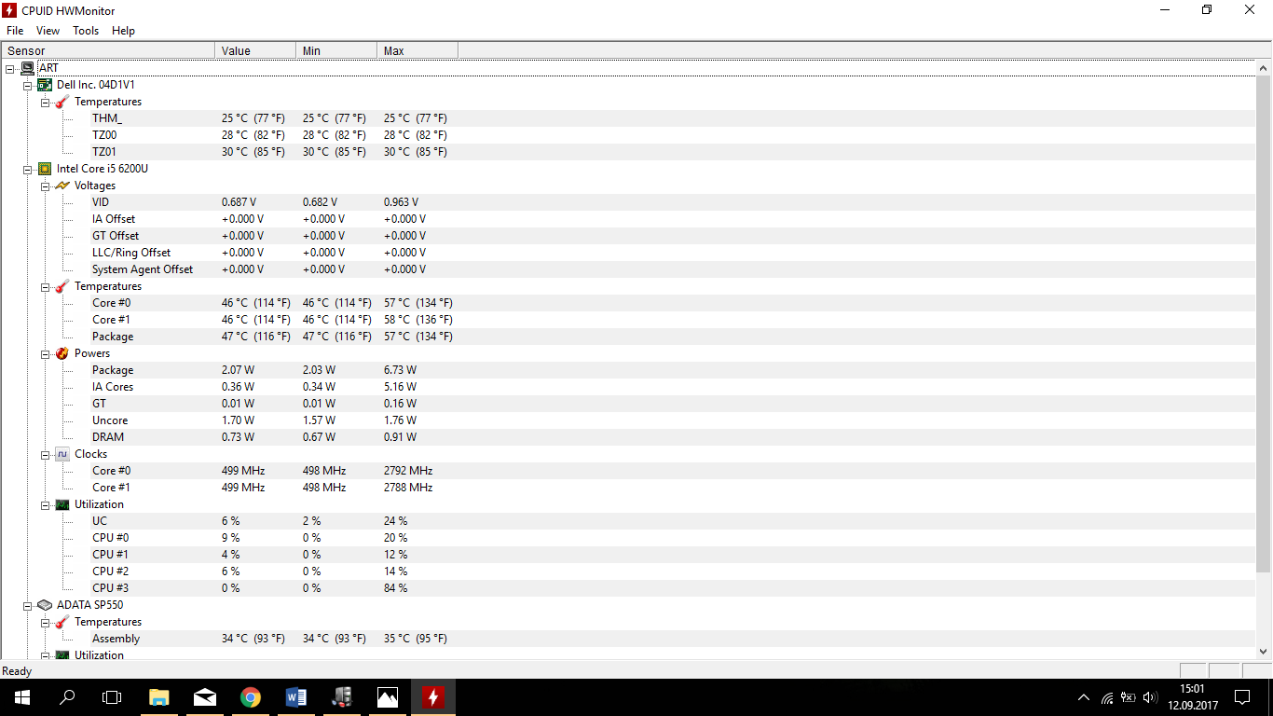Click the Voltages lightning icon
This screenshot has width=1273, height=716.
point(62,186)
